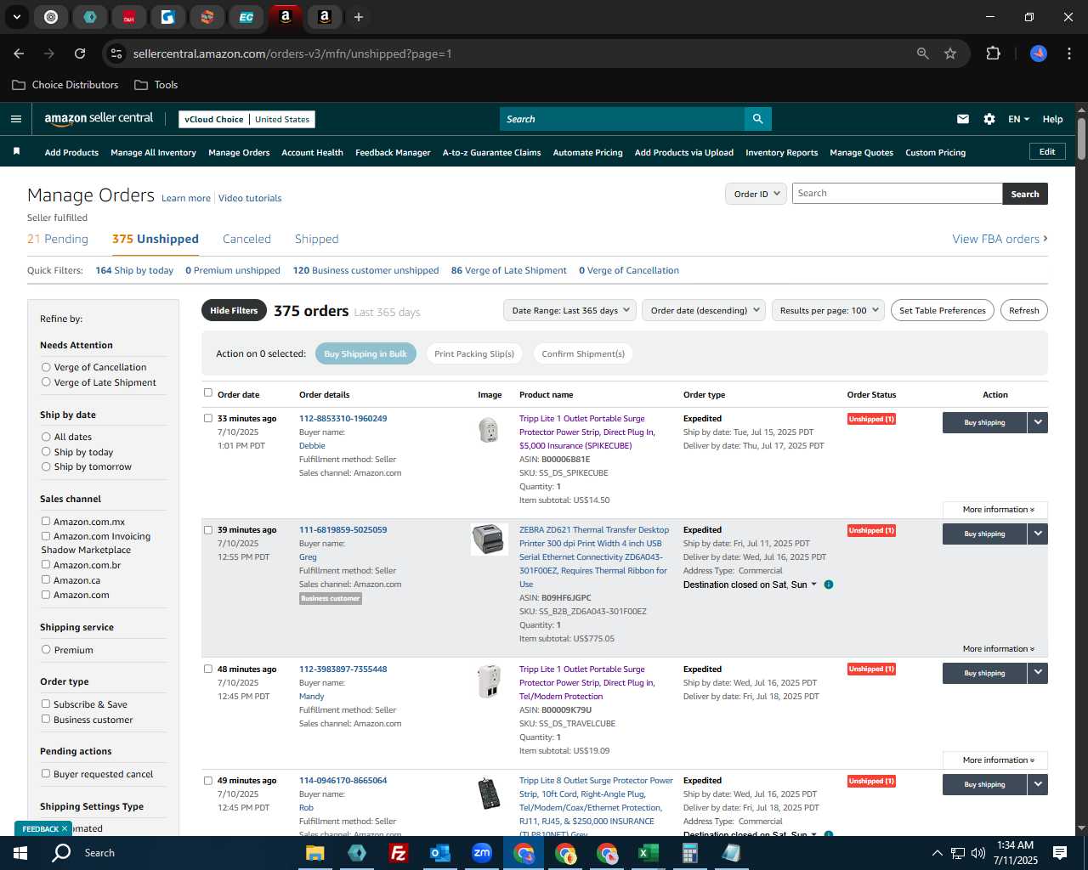Select Ship by tomorrow radio option
This screenshot has height=870, width=1088.
click(x=46, y=466)
